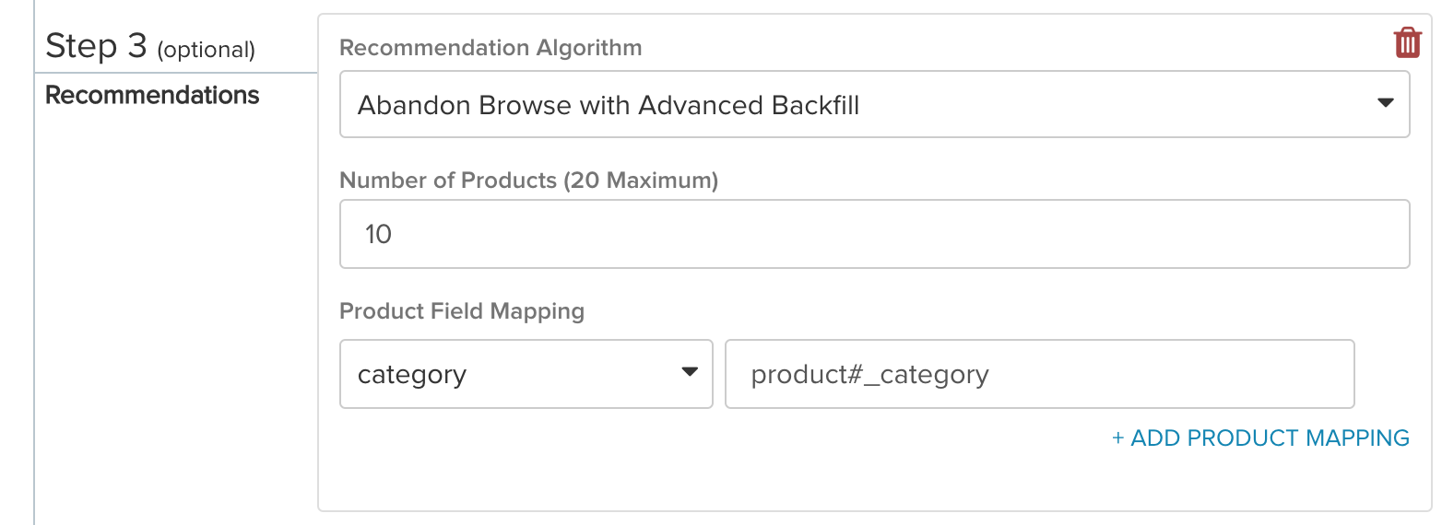1442x525 pixels.
Task: Click the (20 Maximum) hint text
Action: [x=641, y=181]
